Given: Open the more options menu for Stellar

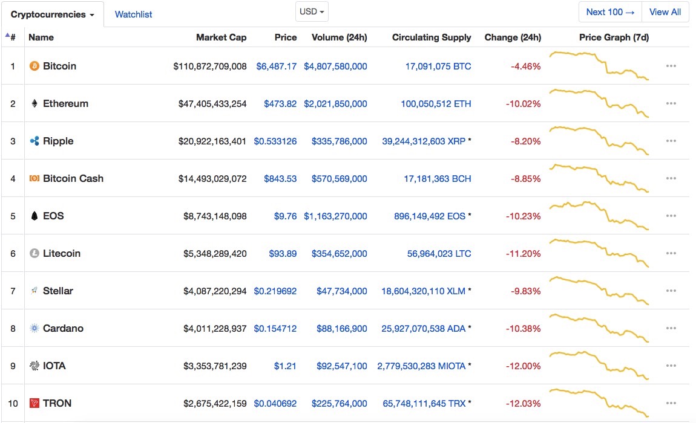Looking at the screenshot, I should click(x=671, y=291).
